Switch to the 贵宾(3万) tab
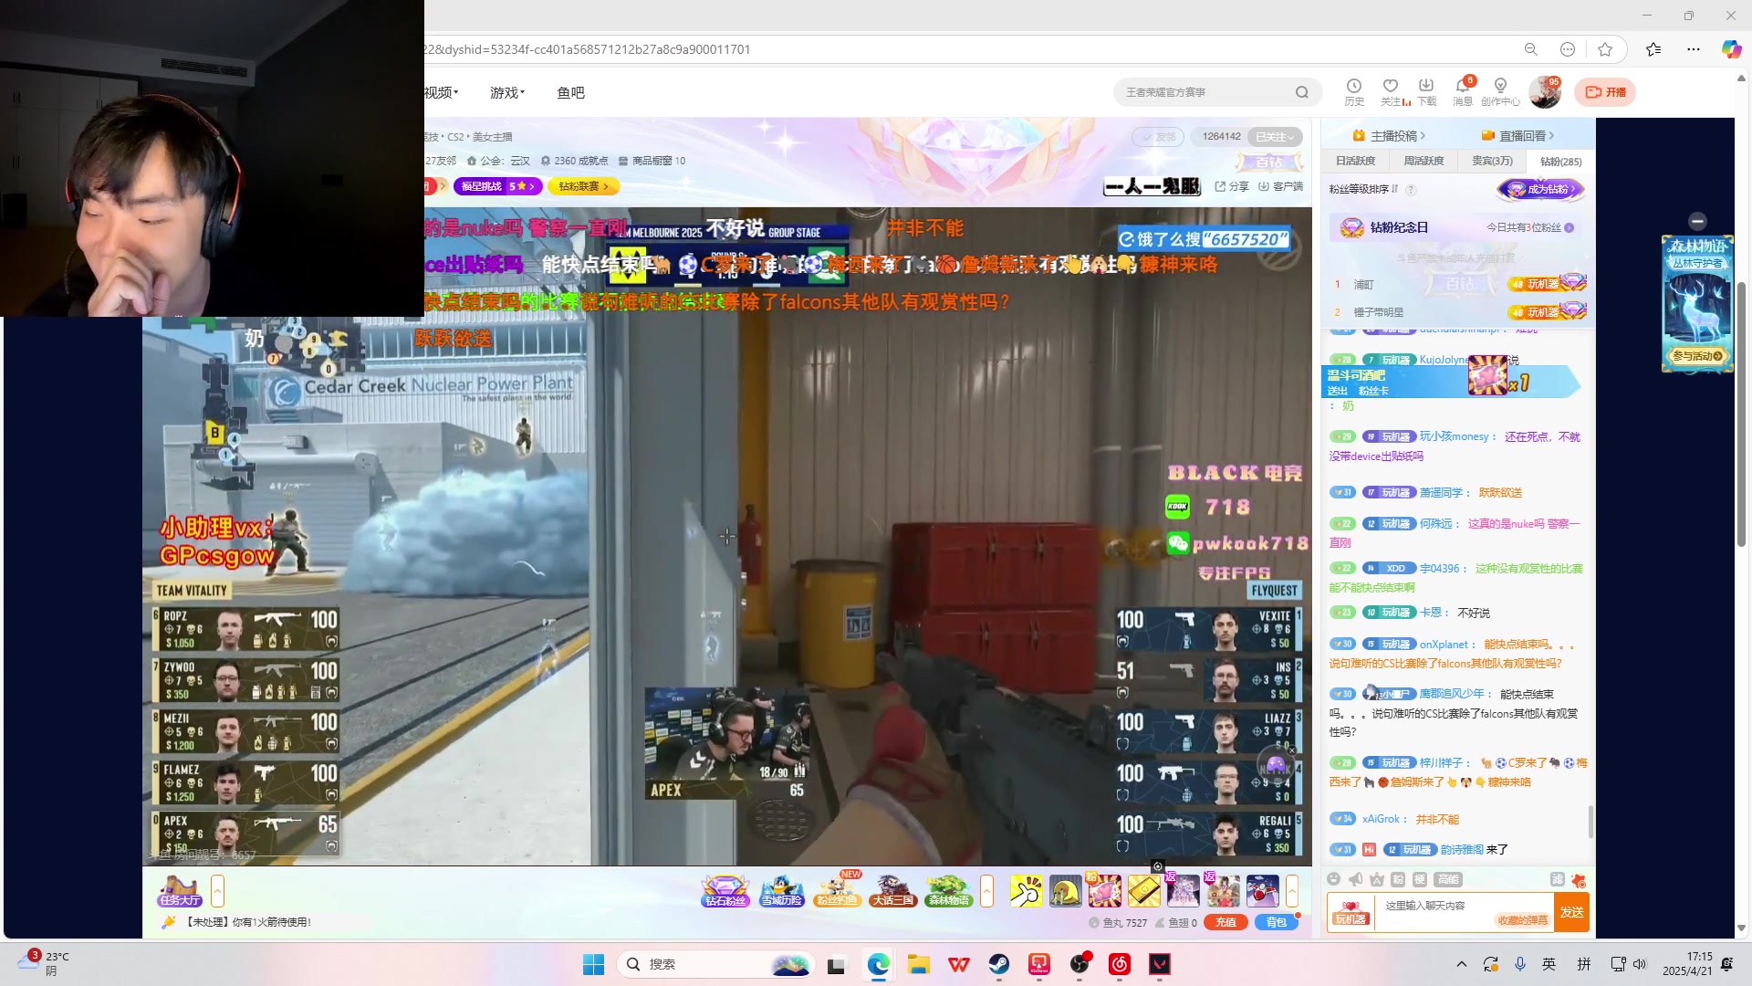 click(x=1492, y=161)
